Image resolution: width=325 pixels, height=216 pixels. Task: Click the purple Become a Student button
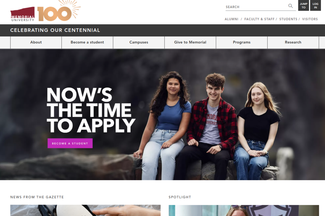[70, 143]
